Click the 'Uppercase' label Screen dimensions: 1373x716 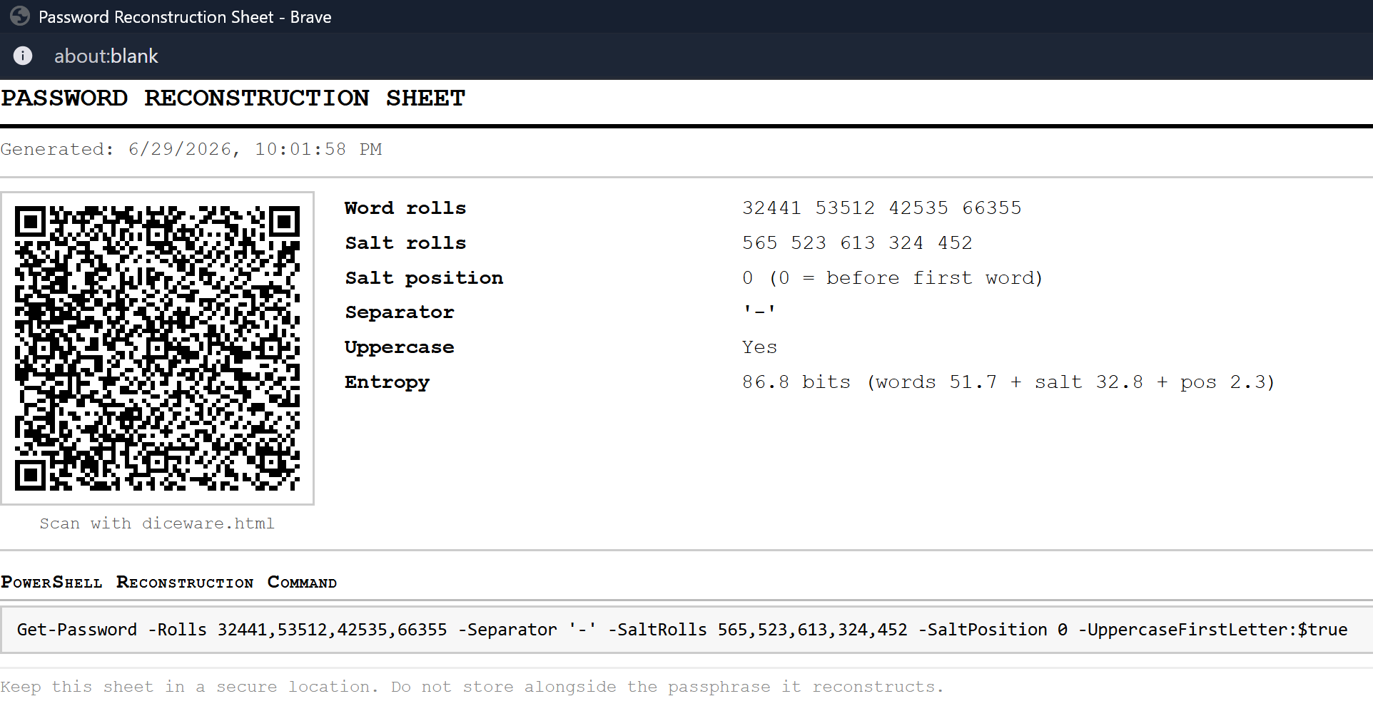point(399,347)
